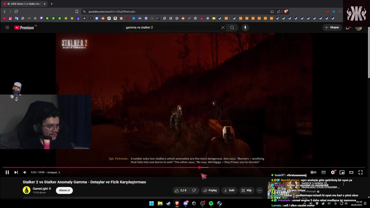Open File Explorer from the taskbar
This screenshot has width=370, height=208.
[x=160, y=203]
